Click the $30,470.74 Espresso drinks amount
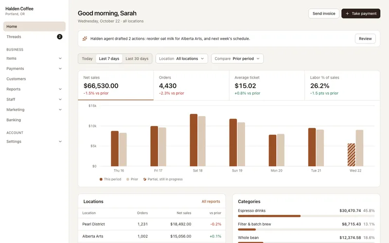The height and width of the screenshot is (243, 389). pyautogui.click(x=350, y=211)
